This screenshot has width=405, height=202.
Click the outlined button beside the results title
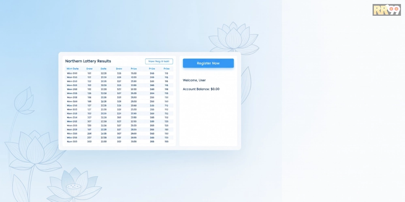pos(159,61)
